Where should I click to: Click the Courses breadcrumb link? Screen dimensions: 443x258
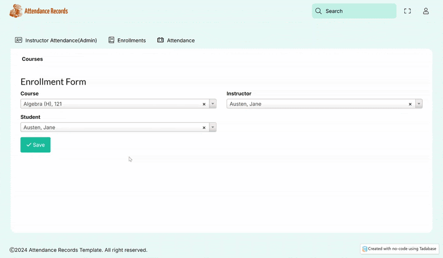[32, 59]
